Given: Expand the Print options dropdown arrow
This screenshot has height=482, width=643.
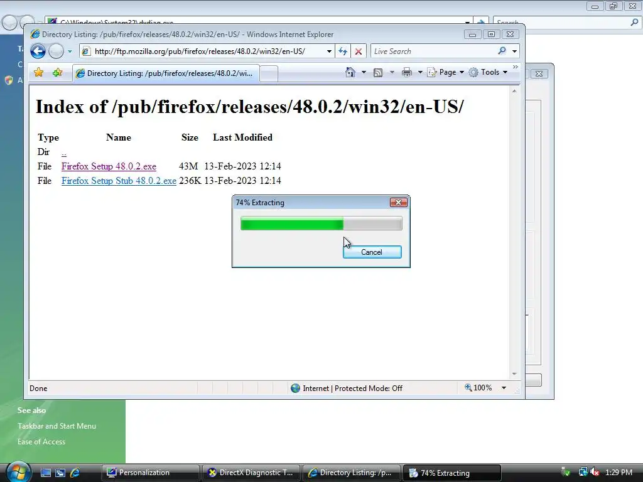Looking at the screenshot, I should tap(420, 72).
